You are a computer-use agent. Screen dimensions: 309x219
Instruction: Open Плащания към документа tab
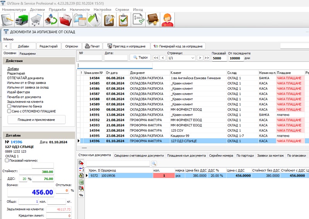187,156
